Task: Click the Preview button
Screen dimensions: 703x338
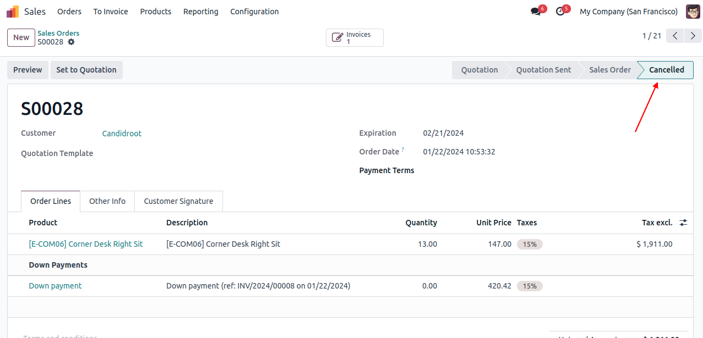Action: click(28, 70)
